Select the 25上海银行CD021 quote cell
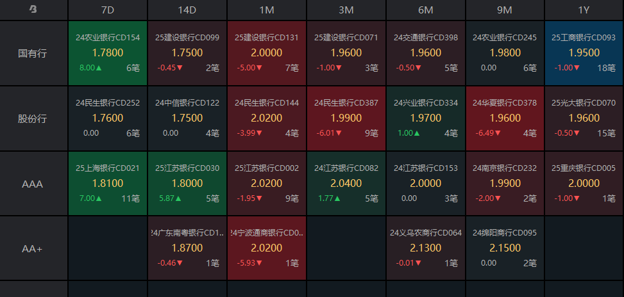Viewport: 624px width, 297px height. [108, 184]
